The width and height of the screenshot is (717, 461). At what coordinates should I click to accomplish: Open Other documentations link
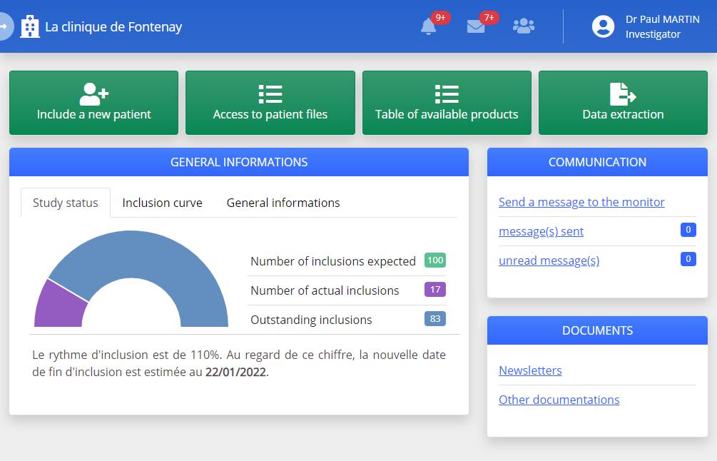[x=559, y=400]
